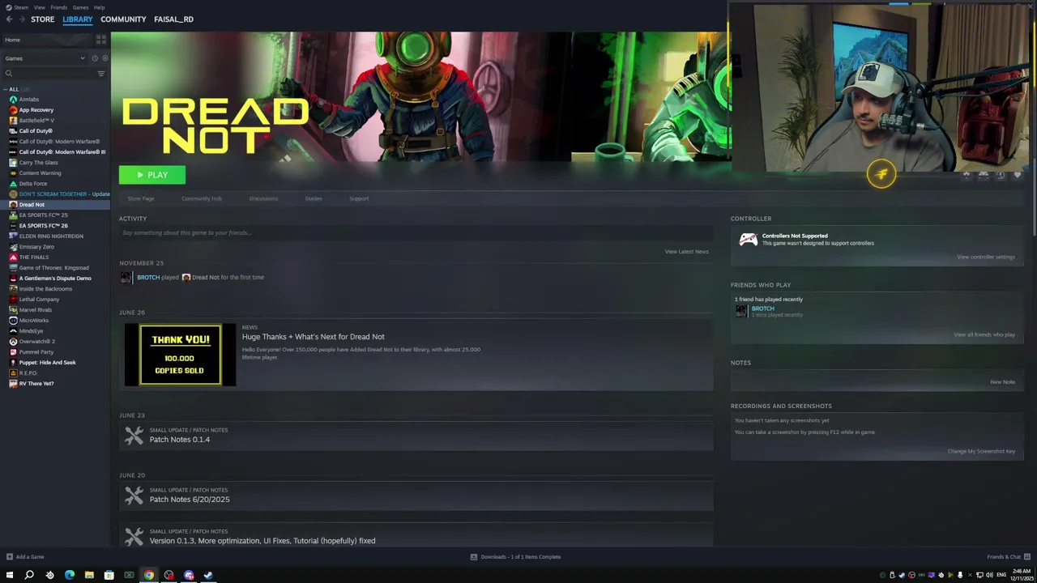
Task: Open BROTCH profile in activity feed
Action: (x=148, y=277)
